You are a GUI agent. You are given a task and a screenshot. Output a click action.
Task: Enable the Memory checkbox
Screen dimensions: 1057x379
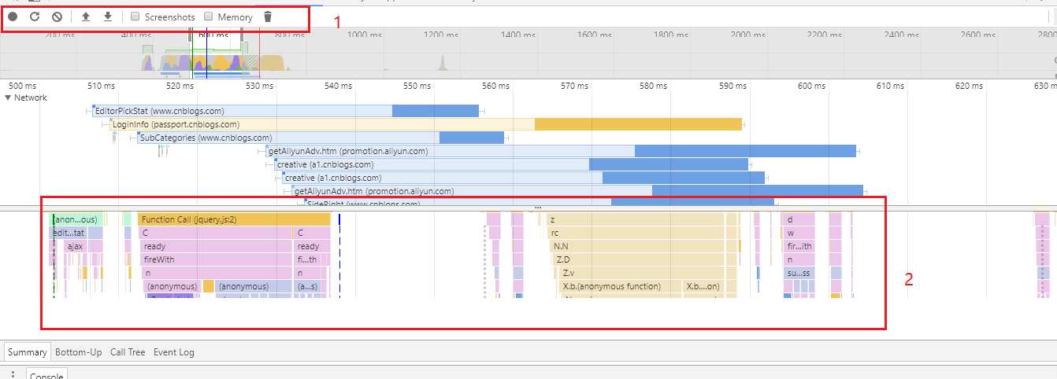point(209,17)
